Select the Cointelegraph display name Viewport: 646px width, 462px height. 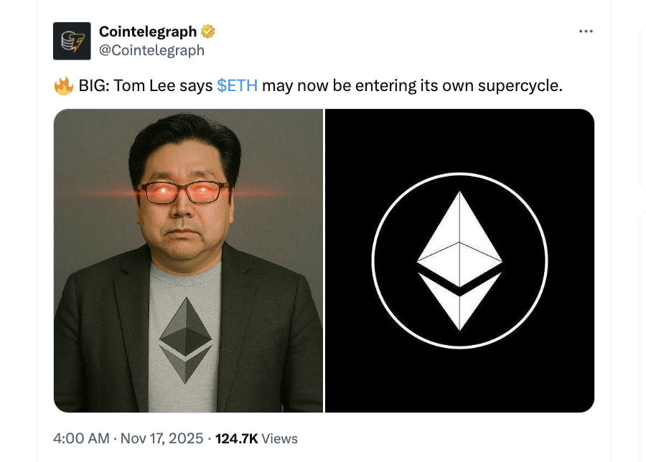coord(146,31)
